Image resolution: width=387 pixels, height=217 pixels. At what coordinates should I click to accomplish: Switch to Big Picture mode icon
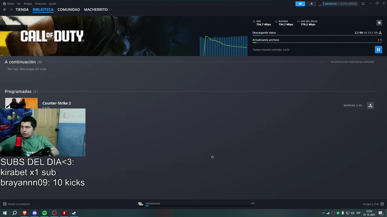pyautogui.click(x=363, y=4)
